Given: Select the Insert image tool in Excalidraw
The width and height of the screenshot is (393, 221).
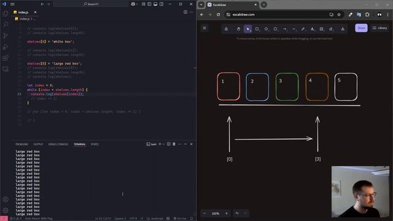Looking at the screenshot, I should pos(322,29).
